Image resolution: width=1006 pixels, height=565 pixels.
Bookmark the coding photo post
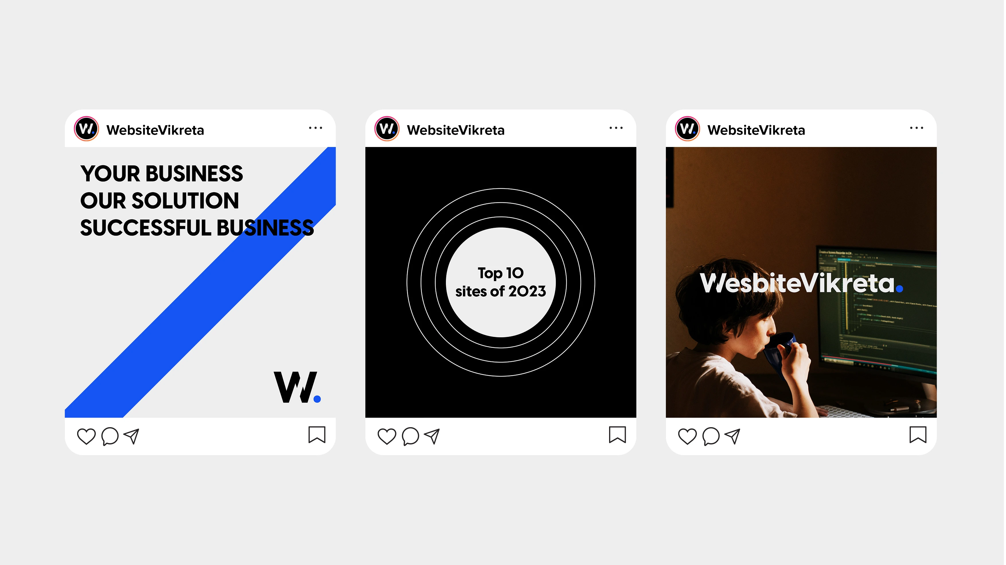pos(918,435)
